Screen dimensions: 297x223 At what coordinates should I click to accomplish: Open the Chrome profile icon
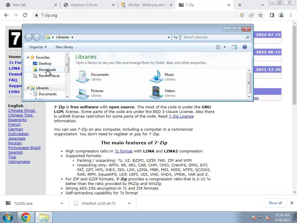(x=281, y=15)
